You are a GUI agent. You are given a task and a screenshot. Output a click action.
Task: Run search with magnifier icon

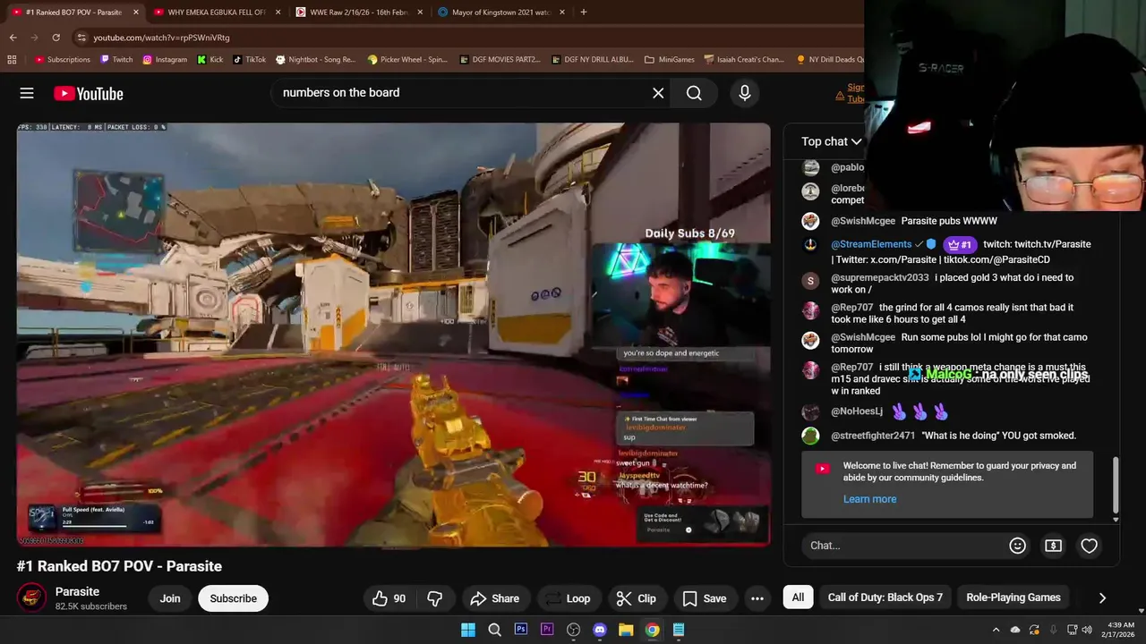point(694,93)
